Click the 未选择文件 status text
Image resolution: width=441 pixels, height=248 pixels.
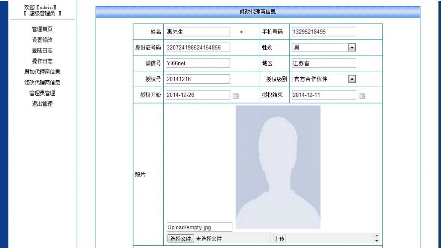pyautogui.click(x=209, y=239)
